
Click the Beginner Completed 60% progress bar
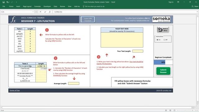point(163,62)
